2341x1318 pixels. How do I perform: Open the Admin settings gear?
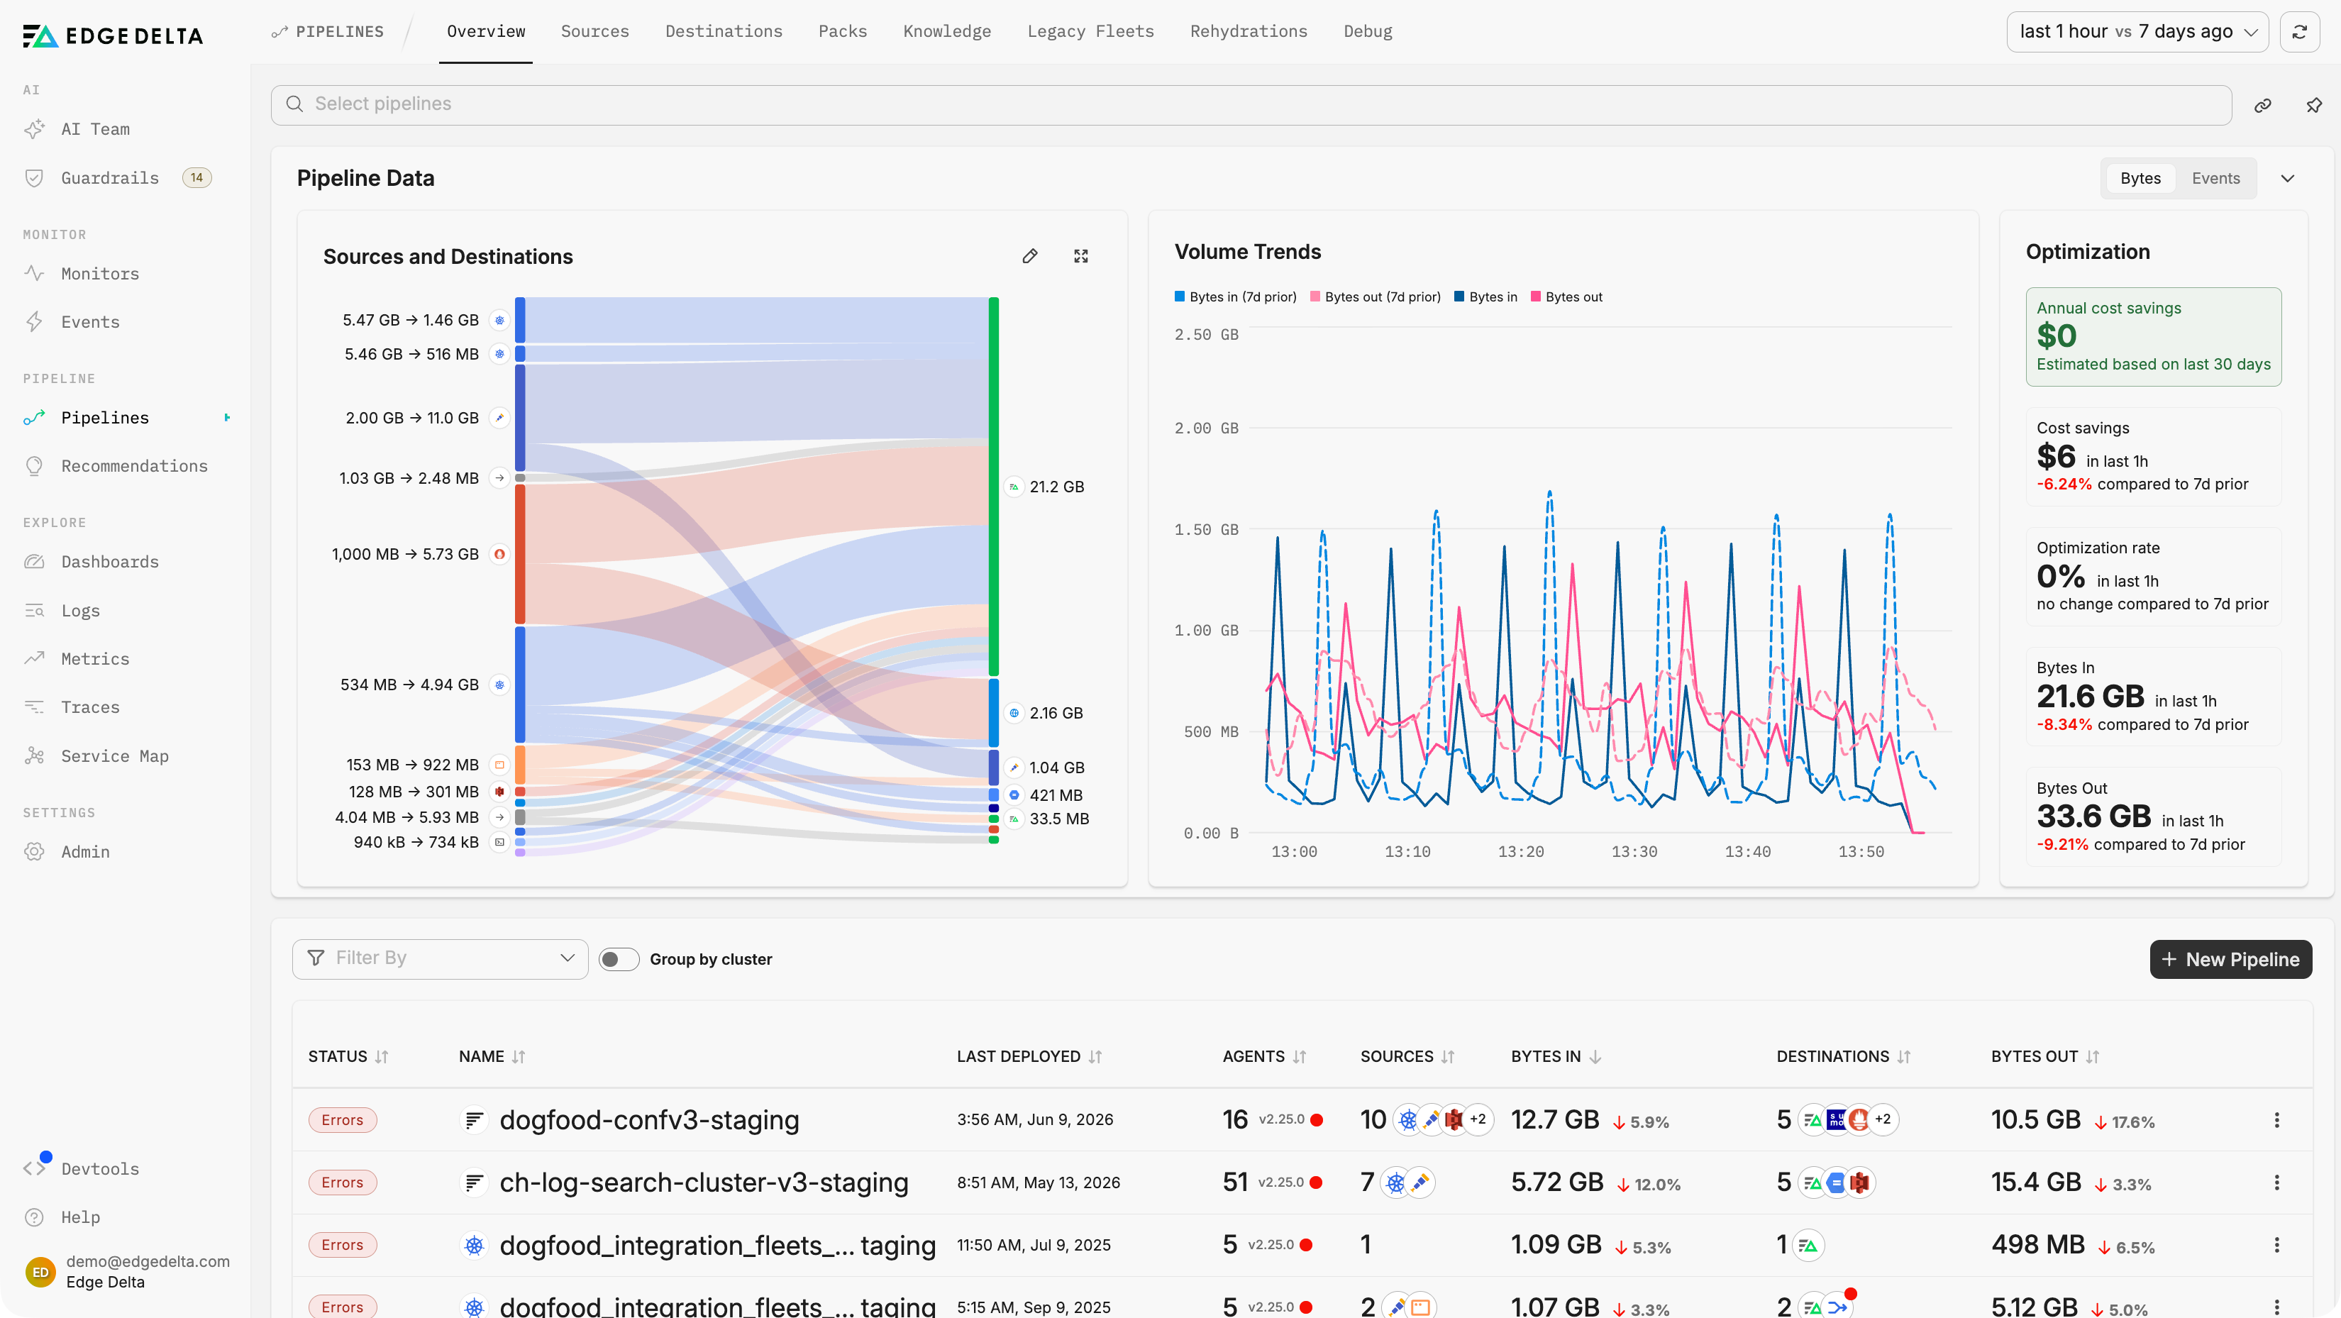point(35,852)
